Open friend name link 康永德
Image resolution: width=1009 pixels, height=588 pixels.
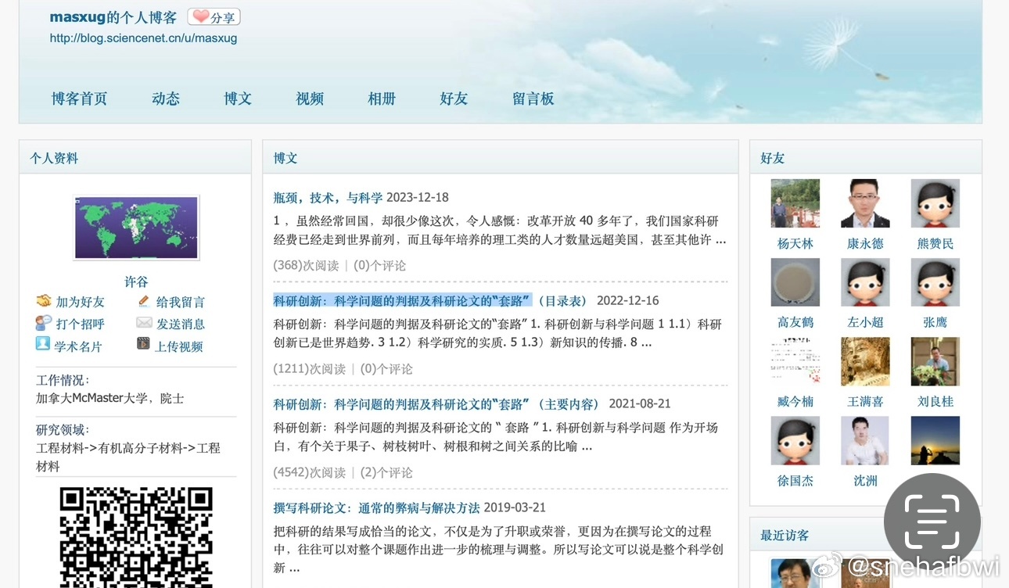(865, 244)
